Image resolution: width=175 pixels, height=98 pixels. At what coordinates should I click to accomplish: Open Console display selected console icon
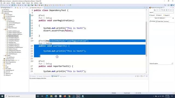coord(138,76)
